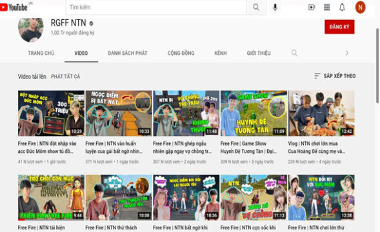This screenshot has height=232, width=380.
Task: Go to the Cộng đồng tab
Action: (181, 53)
